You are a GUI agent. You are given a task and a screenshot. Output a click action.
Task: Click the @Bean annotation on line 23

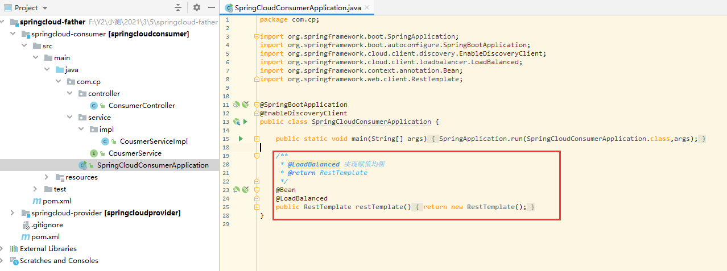pyautogui.click(x=286, y=190)
